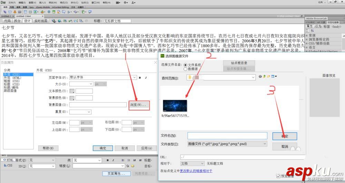Select the fc9fae56171519 image thumbnail

pos(175,106)
